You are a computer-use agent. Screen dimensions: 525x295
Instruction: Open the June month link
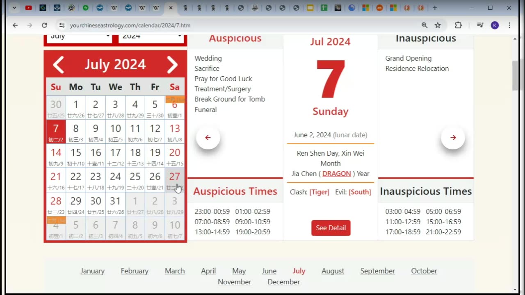click(x=269, y=271)
